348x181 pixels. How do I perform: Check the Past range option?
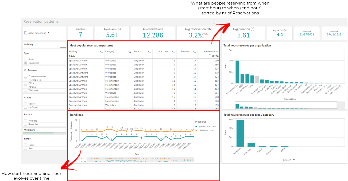click(25, 148)
